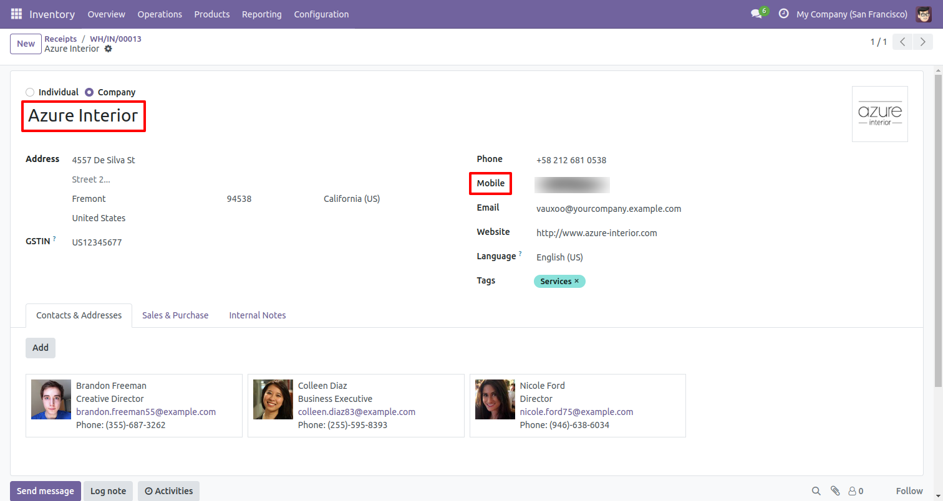Attach files with paperclip icon
The height and width of the screenshot is (501, 943).
tap(835, 491)
